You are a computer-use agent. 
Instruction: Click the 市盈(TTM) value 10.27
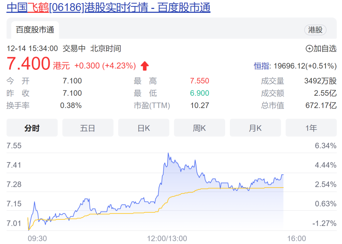199,106
